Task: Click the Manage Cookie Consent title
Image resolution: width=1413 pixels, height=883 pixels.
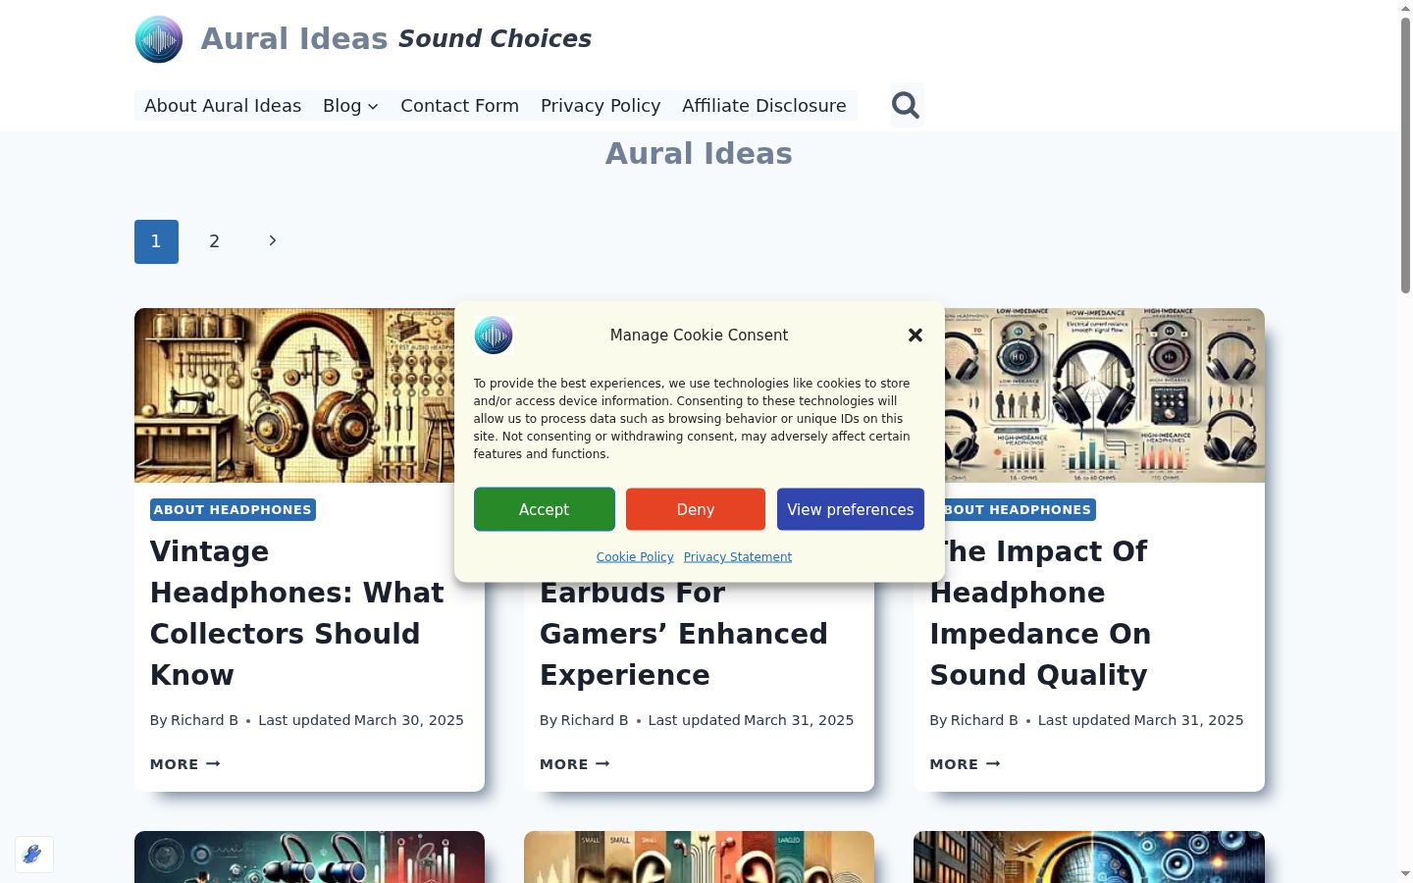Action: click(x=699, y=336)
